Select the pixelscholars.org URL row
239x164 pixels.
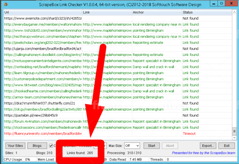tap(118, 43)
